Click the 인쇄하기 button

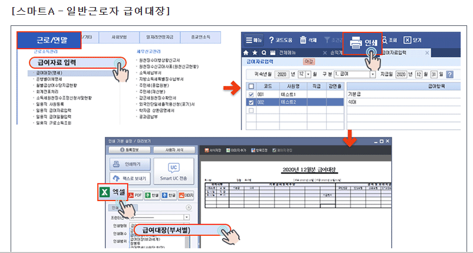[x=128, y=163]
